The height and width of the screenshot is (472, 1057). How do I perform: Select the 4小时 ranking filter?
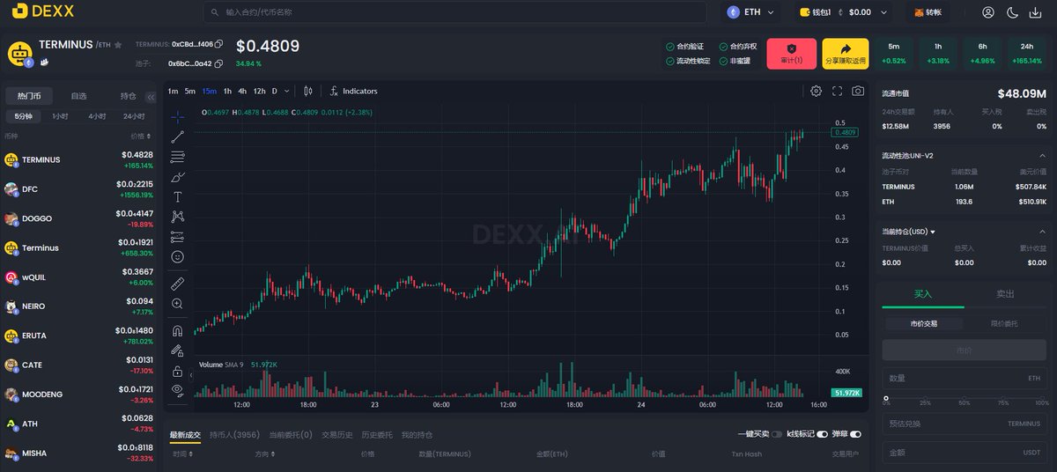[x=97, y=116]
